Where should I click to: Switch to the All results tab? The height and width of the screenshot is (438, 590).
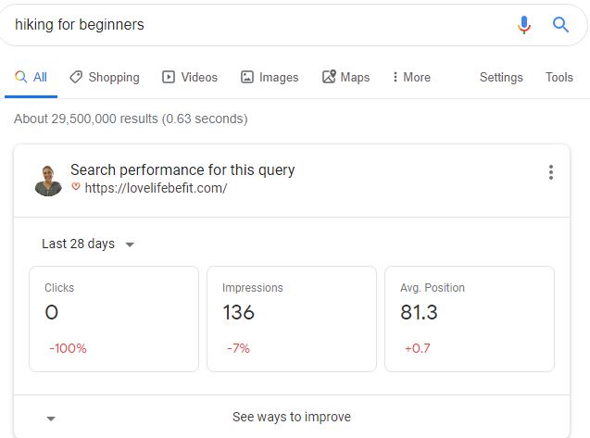31,77
